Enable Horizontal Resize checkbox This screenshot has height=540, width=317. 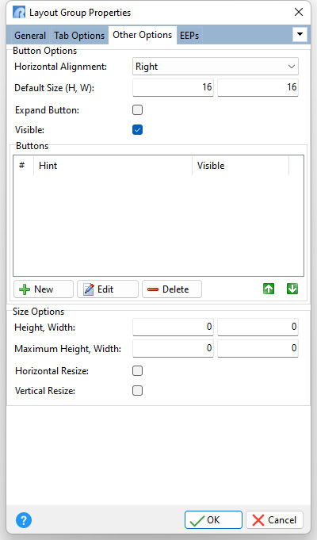137,370
